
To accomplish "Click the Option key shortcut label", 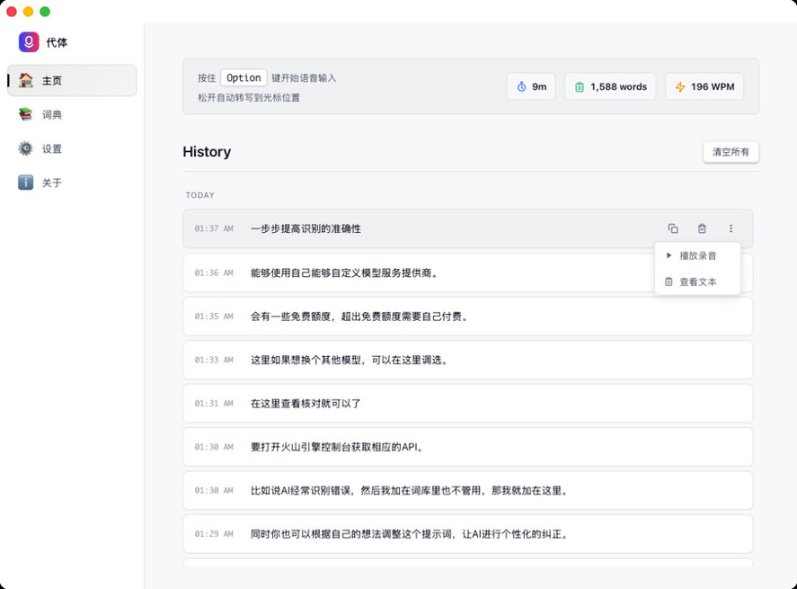I will [x=244, y=78].
